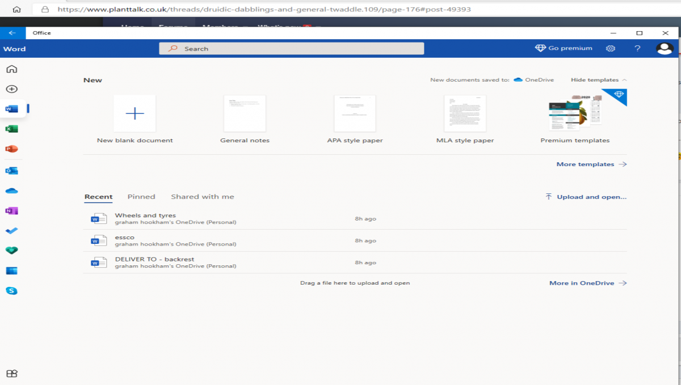Open the More in OneDrive link
The image size is (681, 385).
coord(588,283)
